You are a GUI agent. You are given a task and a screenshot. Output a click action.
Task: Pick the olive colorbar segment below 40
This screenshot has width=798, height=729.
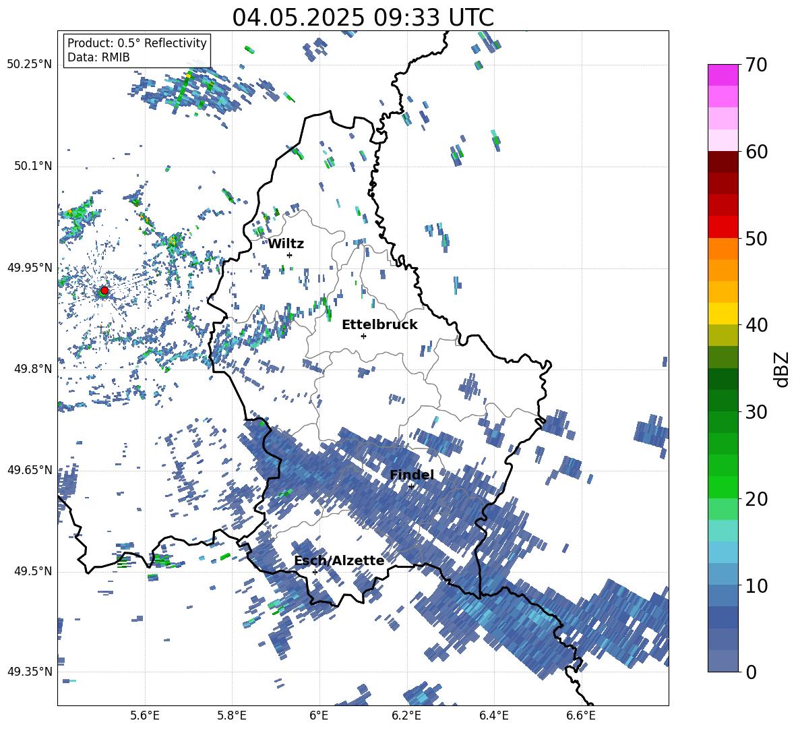click(723, 335)
